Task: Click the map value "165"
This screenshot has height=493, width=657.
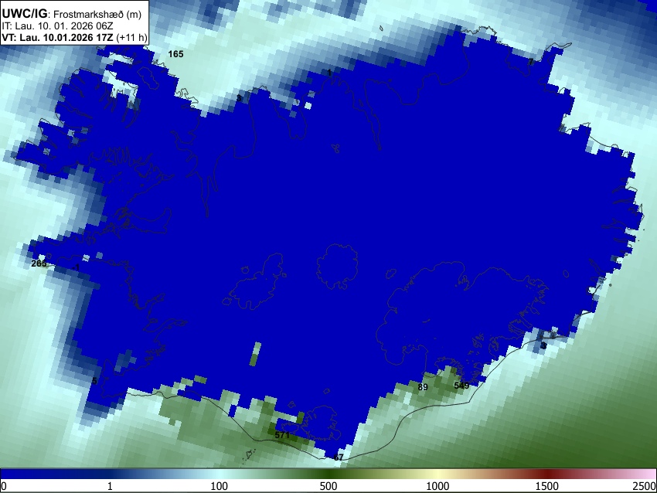Action: pos(175,54)
